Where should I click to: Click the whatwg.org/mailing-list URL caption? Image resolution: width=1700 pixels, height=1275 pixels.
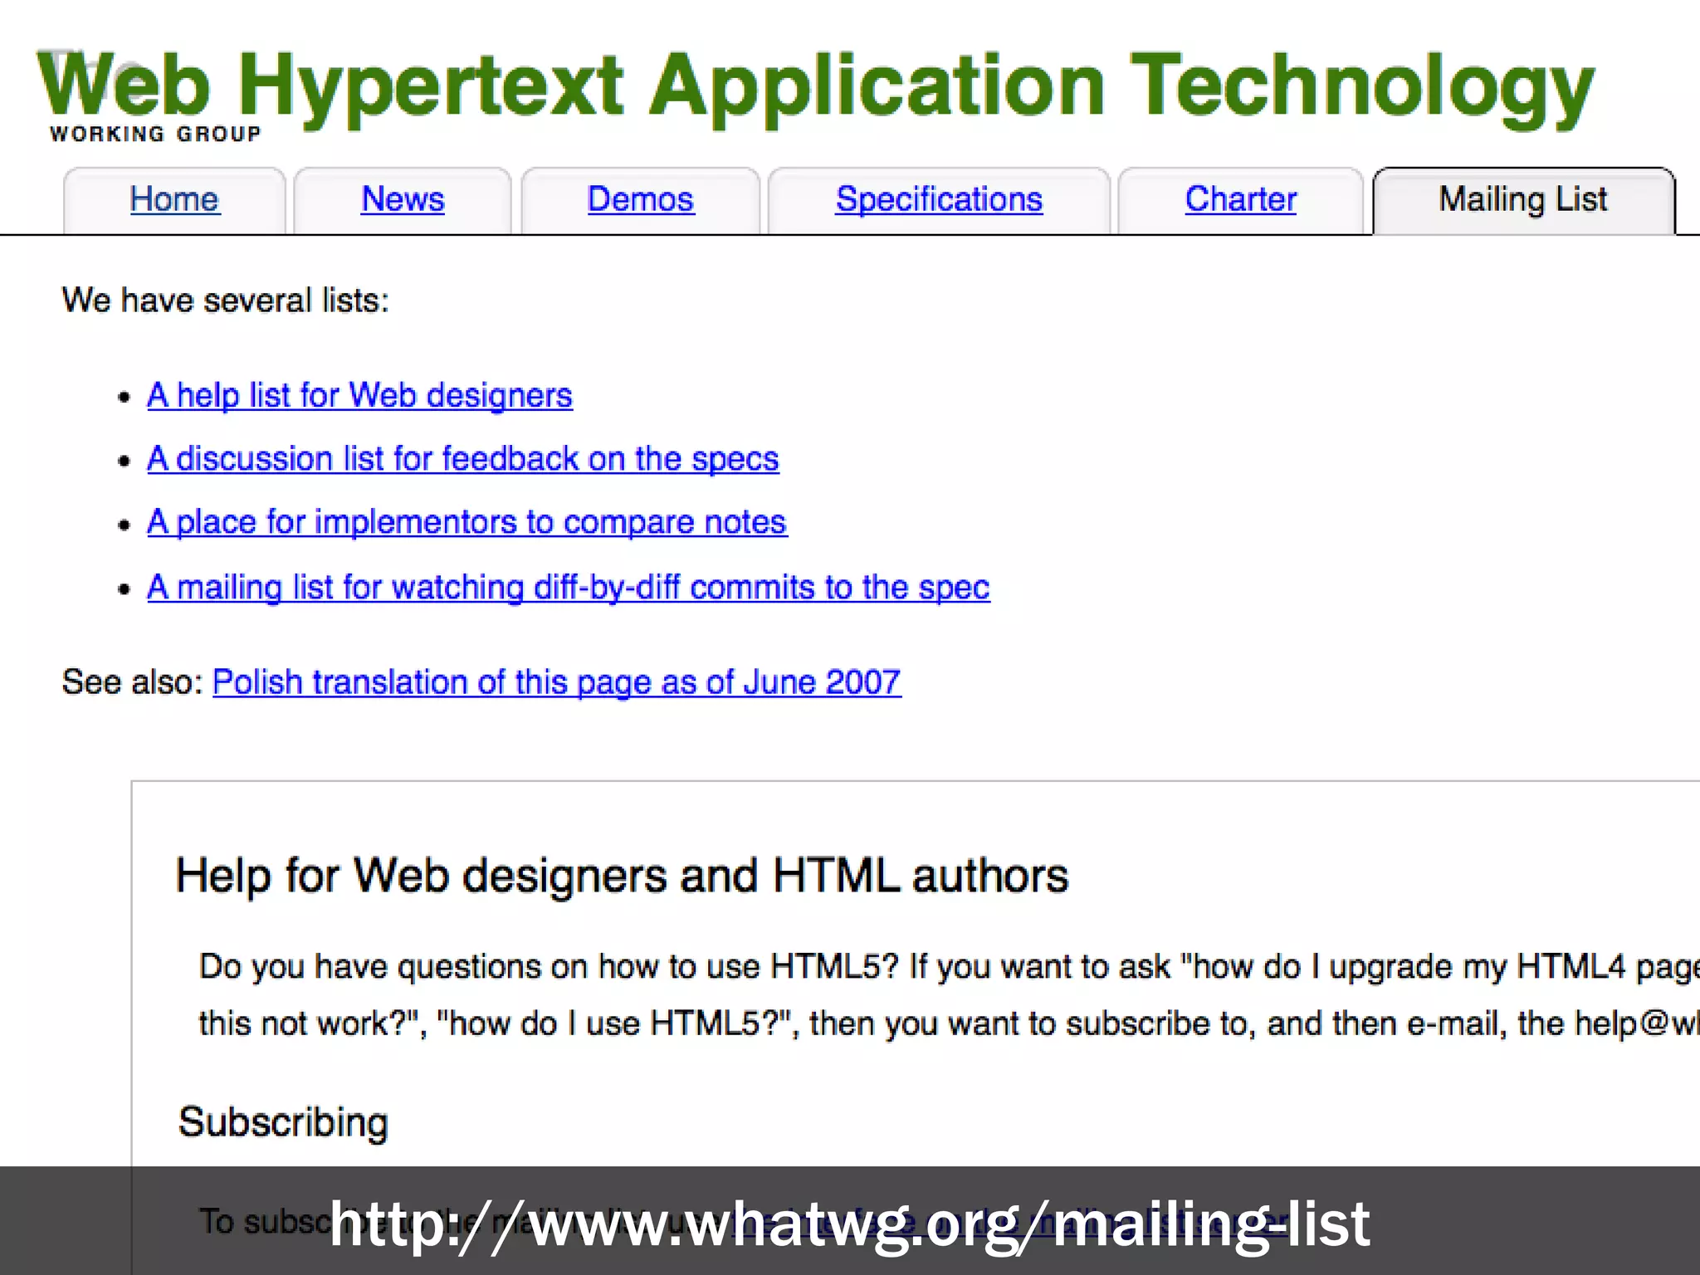pyautogui.click(x=849, y=1224)
